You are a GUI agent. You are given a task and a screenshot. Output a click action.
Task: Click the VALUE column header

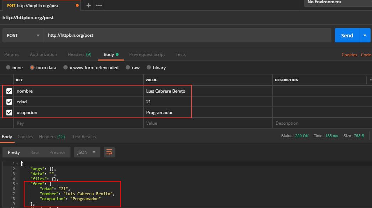pyautogui.click(x=151, y=80)
